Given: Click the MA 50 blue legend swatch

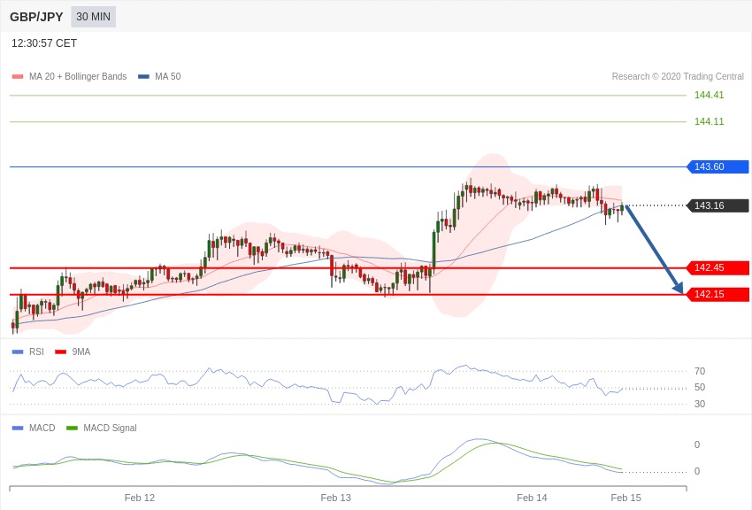Looking at the screenshot, I should [143, 77].
